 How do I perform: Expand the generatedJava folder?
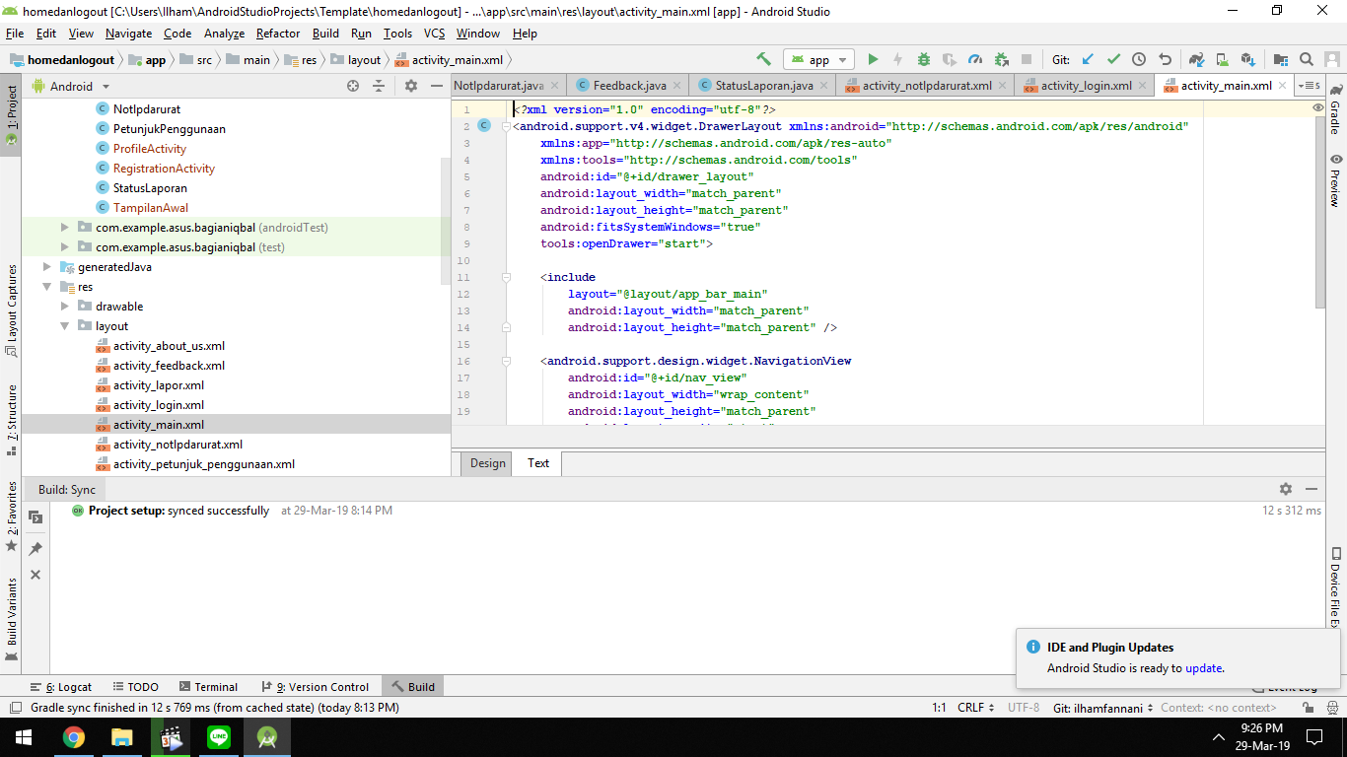47,267
